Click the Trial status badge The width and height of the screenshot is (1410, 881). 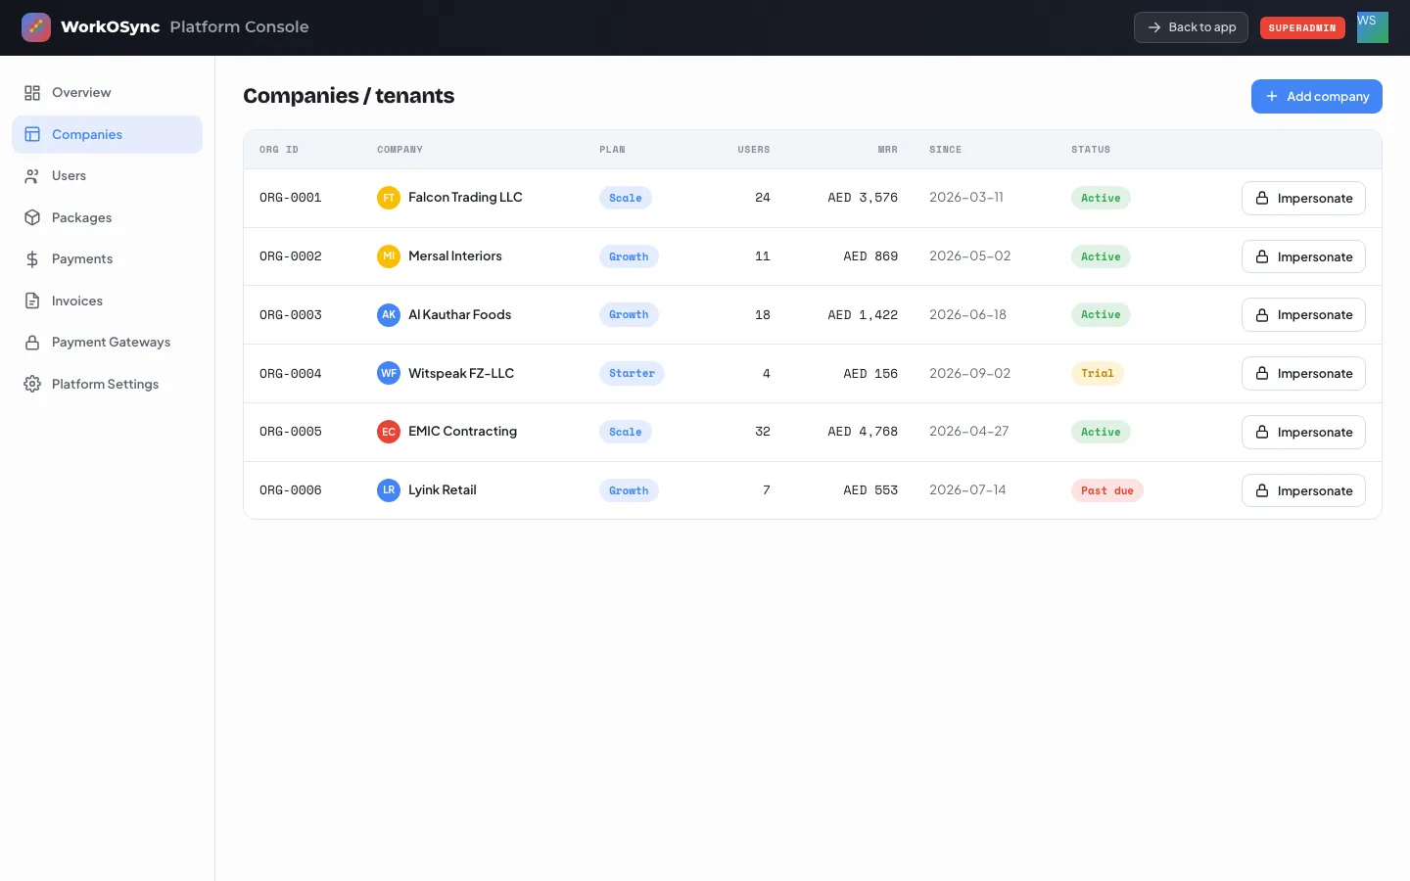point(1098,373)
